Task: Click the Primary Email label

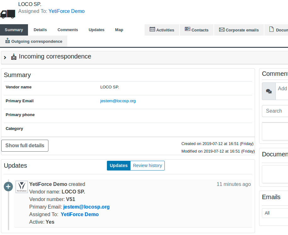Action: [x=20, y=101]
